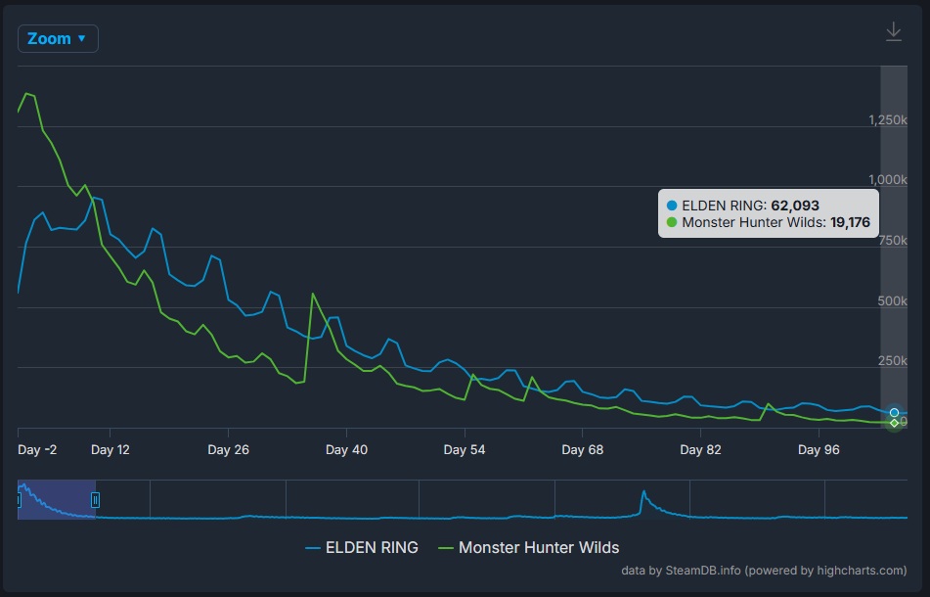Toggle Monster Hunter Wilds series in legend

tap(528, 547)
